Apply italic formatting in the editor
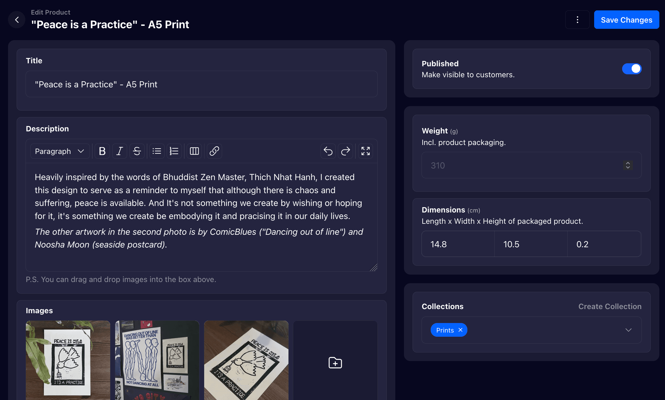Screen dimensions: 665x400 [120, 151]
